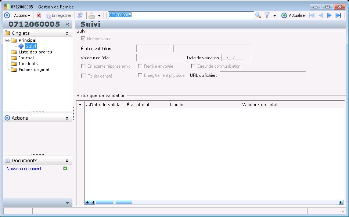Click the blue refresh arrows icon in toolbar
The width and height of the screenshot is (349, 217).
point(80,15)
